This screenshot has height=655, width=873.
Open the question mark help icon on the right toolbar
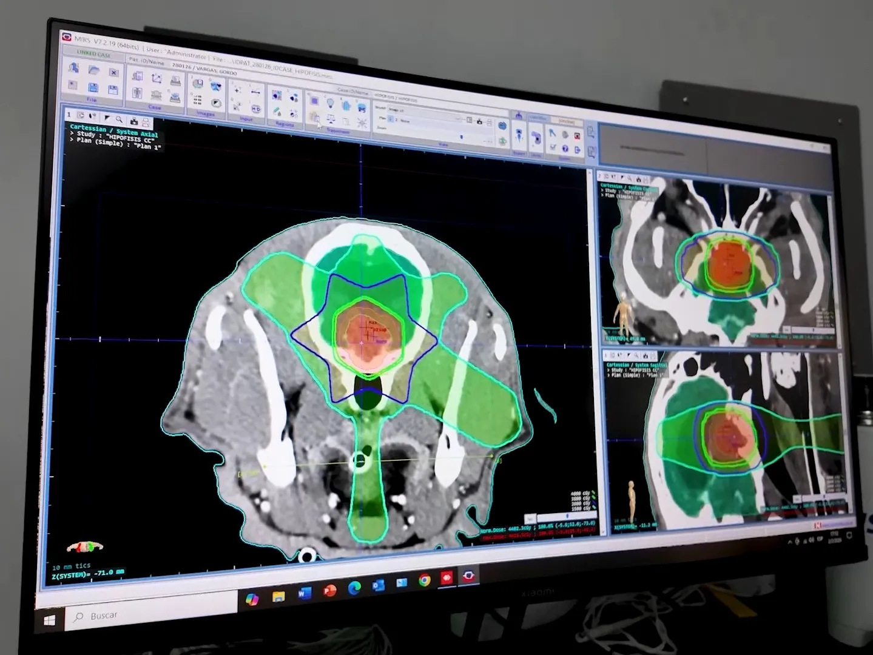[x=565, y=149]
